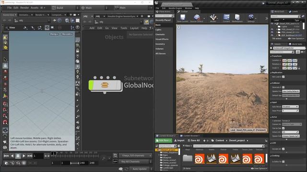
Task: Click Save All in content browser
Action: pyautogui.click(x=194, y=140)
